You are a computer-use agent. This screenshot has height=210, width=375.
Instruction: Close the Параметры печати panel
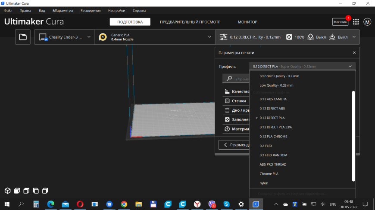coord(354,53)
